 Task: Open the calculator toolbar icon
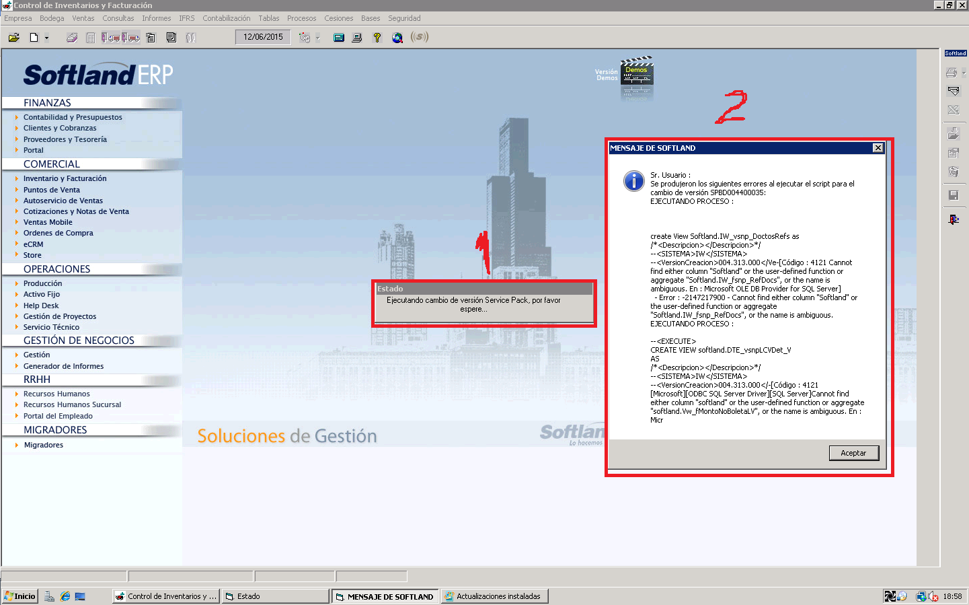339,38
